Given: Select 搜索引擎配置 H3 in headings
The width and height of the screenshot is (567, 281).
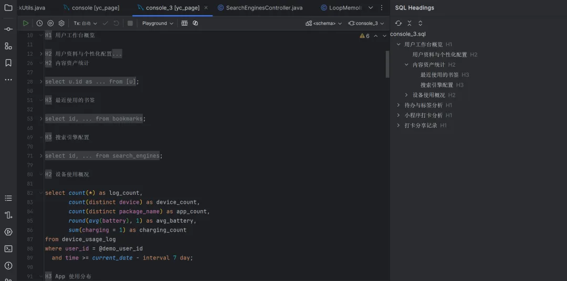Looking at the screenshot, I should [442, 85].
